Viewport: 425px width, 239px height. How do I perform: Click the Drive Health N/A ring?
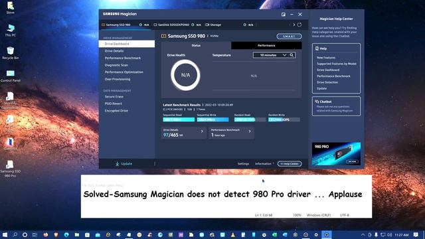coord(185,75)
